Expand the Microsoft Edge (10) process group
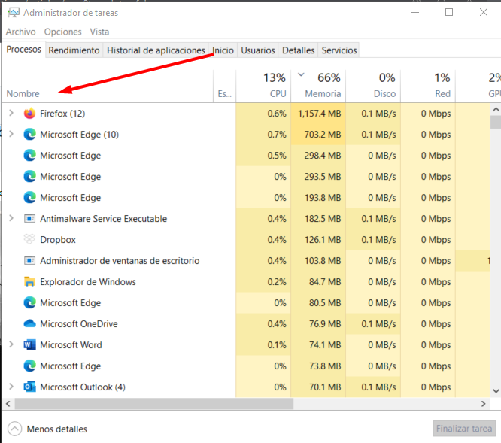 tap(11, 134)
